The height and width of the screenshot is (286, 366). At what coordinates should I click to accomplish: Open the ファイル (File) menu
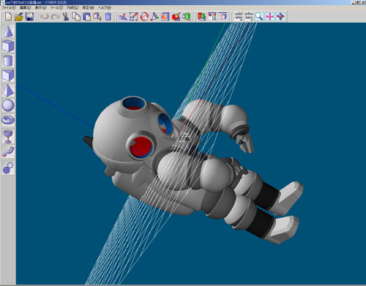[x=9, y=8]
